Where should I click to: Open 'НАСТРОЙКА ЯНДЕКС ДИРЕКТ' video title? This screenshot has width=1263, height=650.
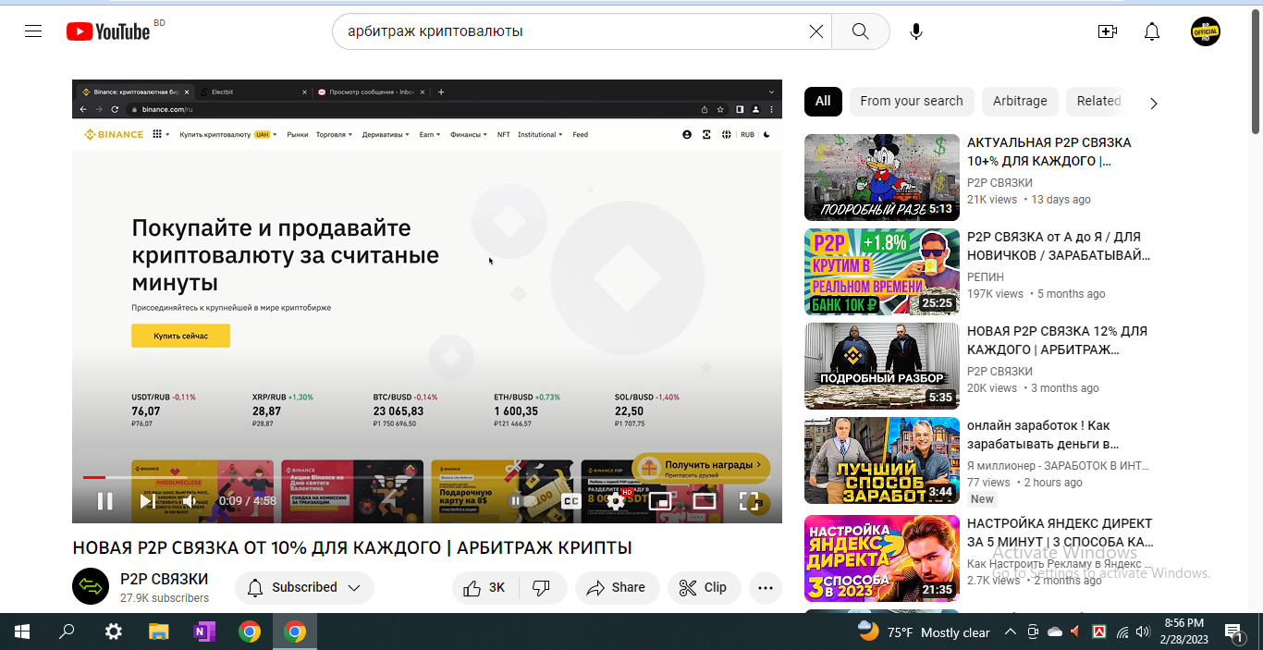[1060, 533]
